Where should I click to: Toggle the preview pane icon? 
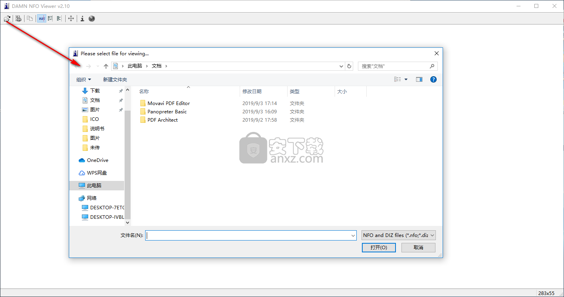[419, 79]
